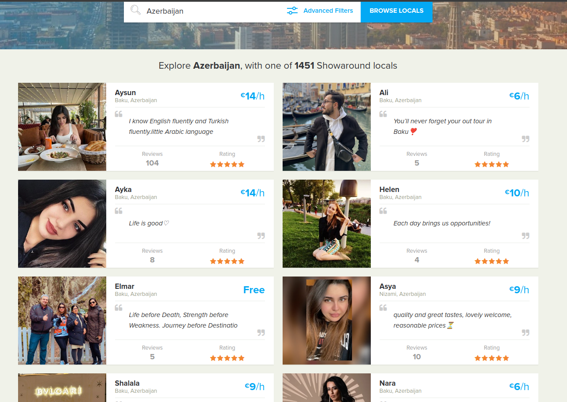567x402 pixels.
Task: Click Elmar's five-star rating
Action: pyautogui.click(x=227, y=358)
